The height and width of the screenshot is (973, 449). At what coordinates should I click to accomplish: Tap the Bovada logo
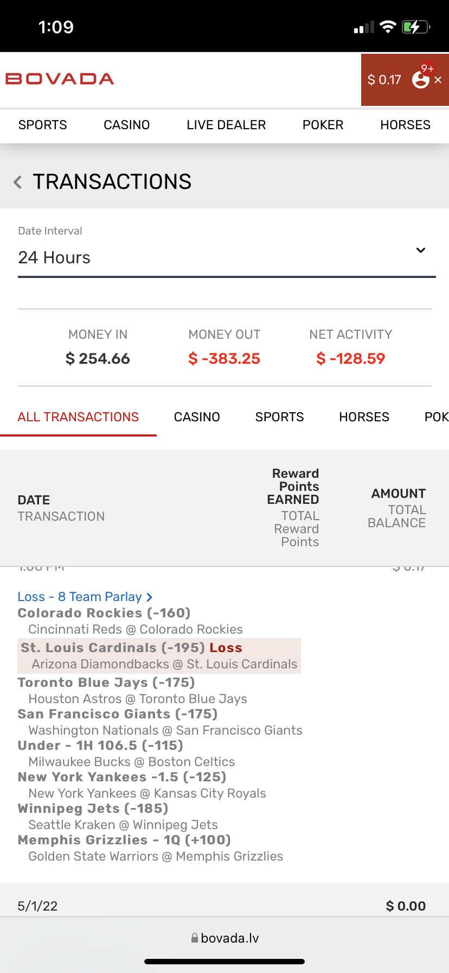[60, 79]
